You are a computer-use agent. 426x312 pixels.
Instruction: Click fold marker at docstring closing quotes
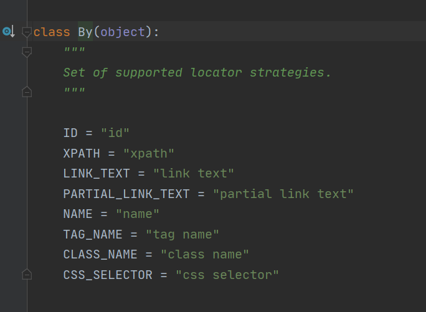(27, 92)
